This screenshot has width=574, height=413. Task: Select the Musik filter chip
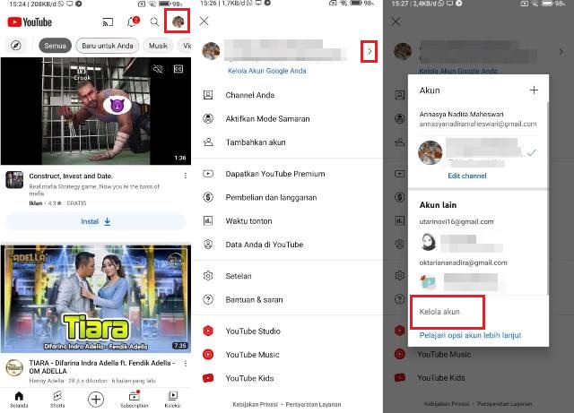tap(158, 46)
